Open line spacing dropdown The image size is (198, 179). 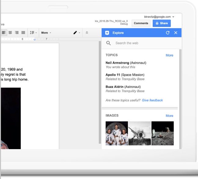33,33
